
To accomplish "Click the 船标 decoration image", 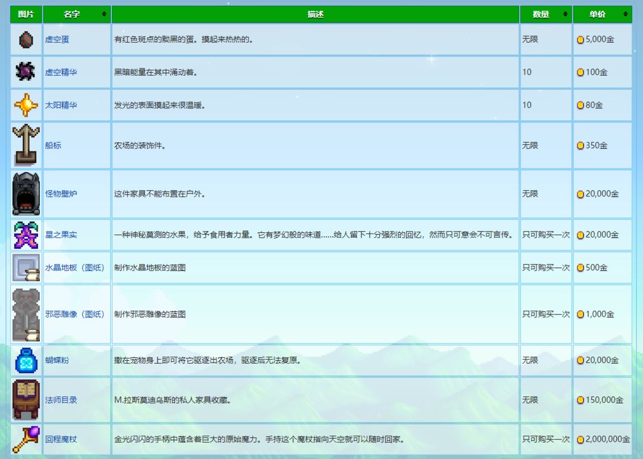I will click(x=26, y=145).
